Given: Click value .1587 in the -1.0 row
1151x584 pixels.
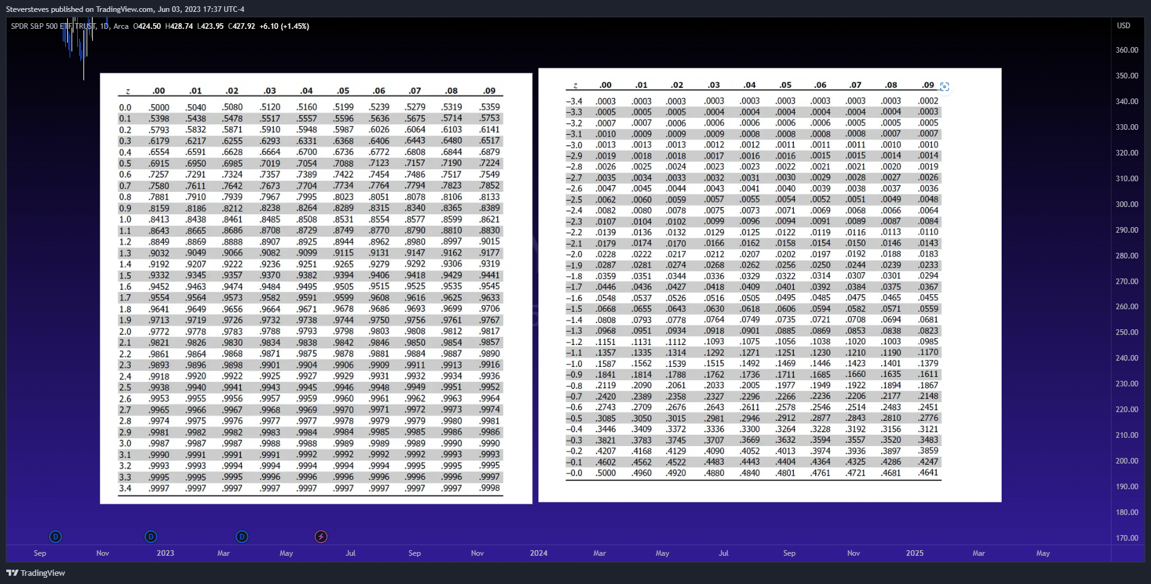Looking at the screenshot, I should tap(606, 364).
